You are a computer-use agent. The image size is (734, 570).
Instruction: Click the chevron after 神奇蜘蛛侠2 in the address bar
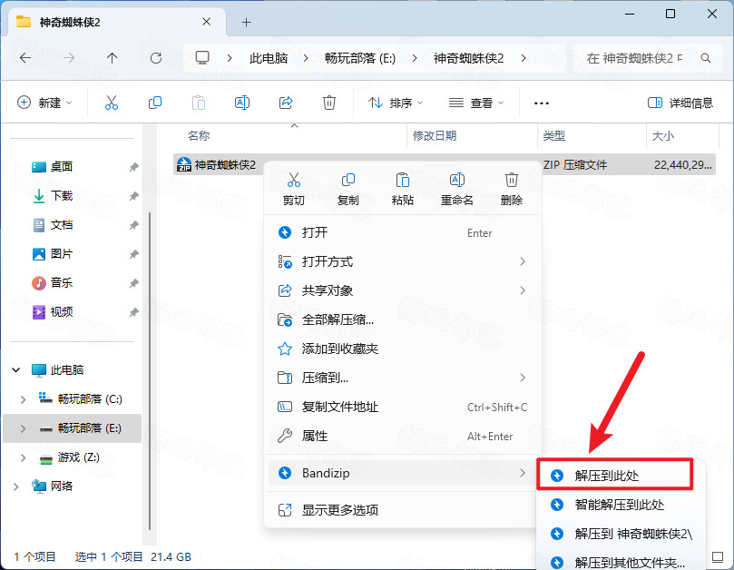tap(524, 58)
